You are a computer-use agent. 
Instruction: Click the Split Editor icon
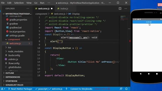120,9
